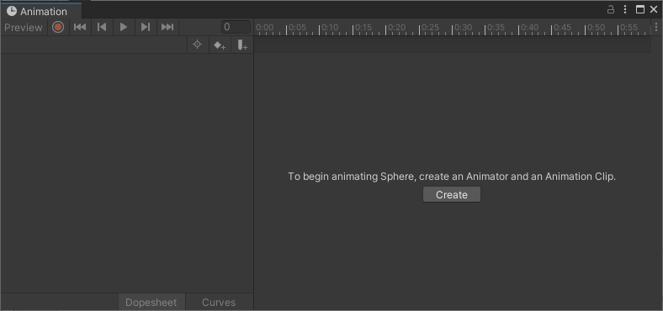Viewport: 663px width, 311px height.
Task: Select the Animation window tab
Action: [x=40, y=11]
